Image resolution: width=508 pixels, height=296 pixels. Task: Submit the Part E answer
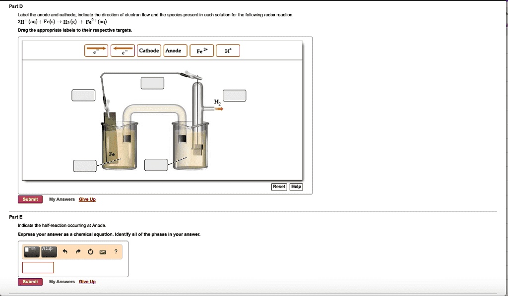tap(30, 281)
